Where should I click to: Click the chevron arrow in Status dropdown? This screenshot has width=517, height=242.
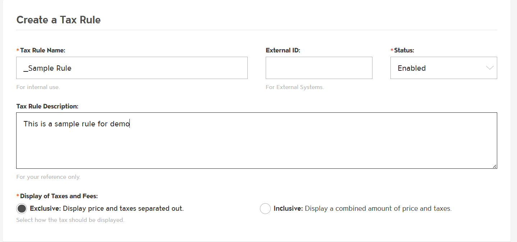point(489,68)
